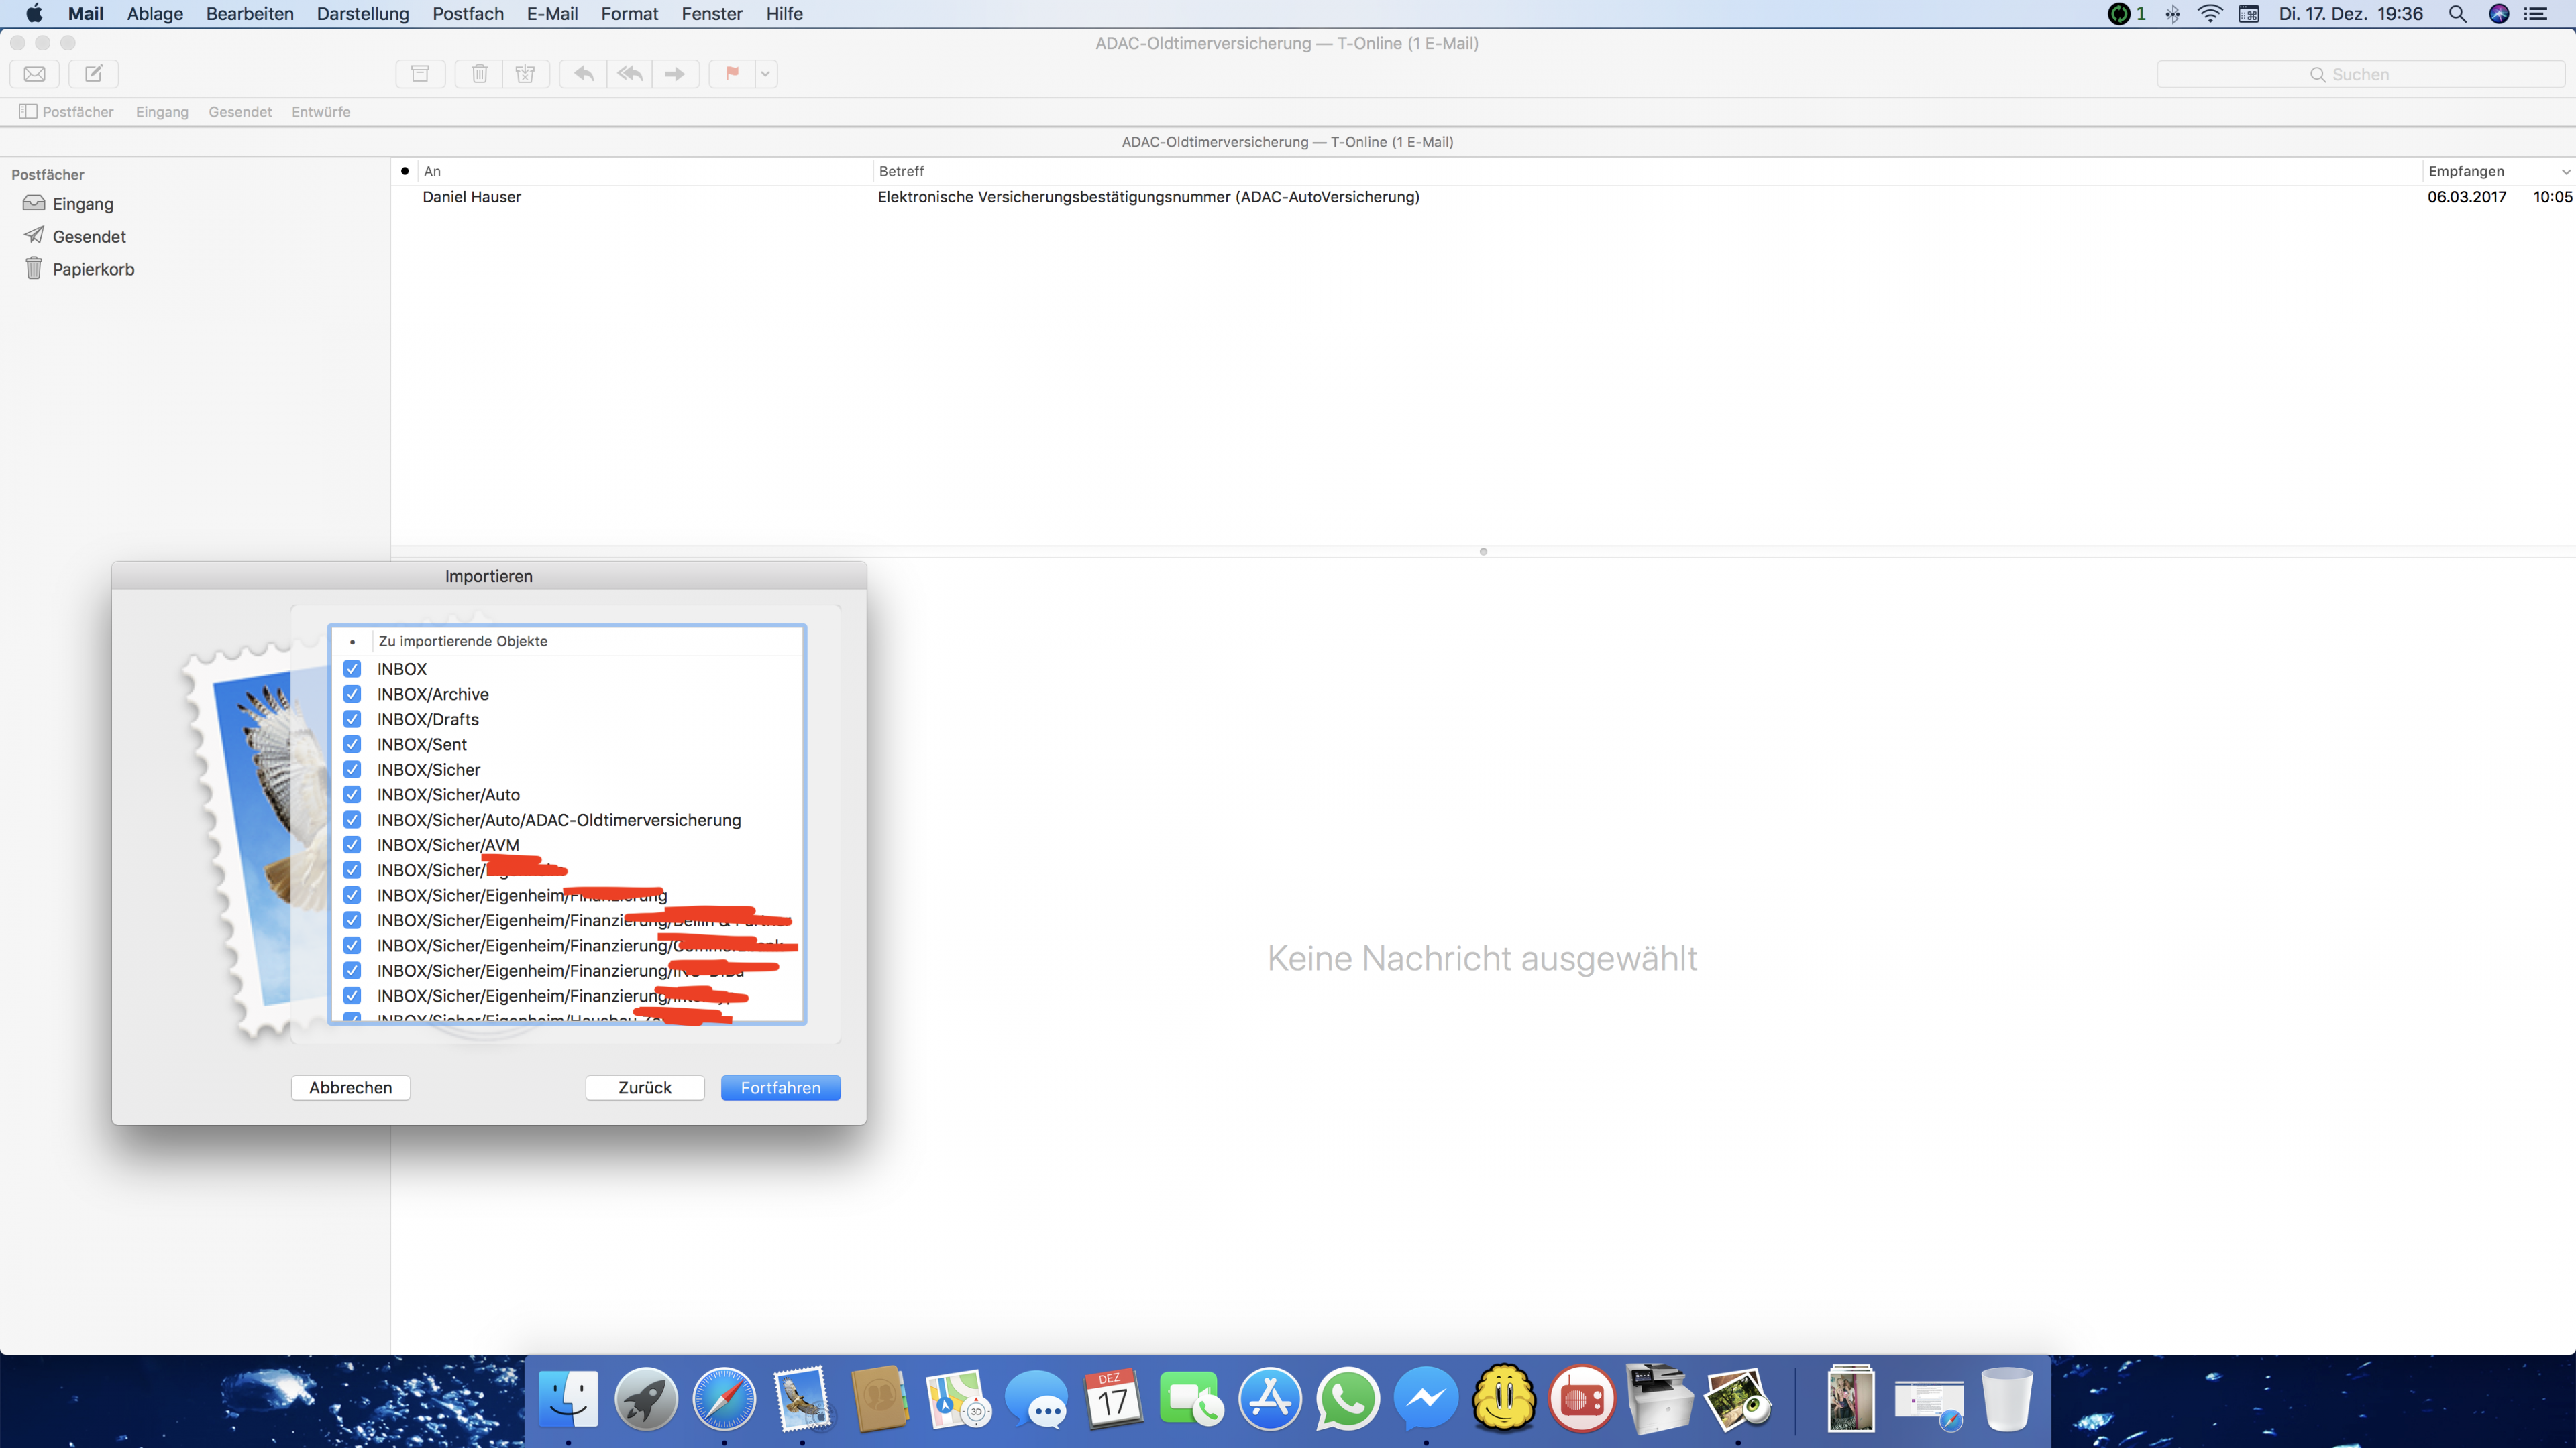This screenshot has height=1448, width=2576.
Task: Click the trash delete toolbar icon
Action: [479, 74]
